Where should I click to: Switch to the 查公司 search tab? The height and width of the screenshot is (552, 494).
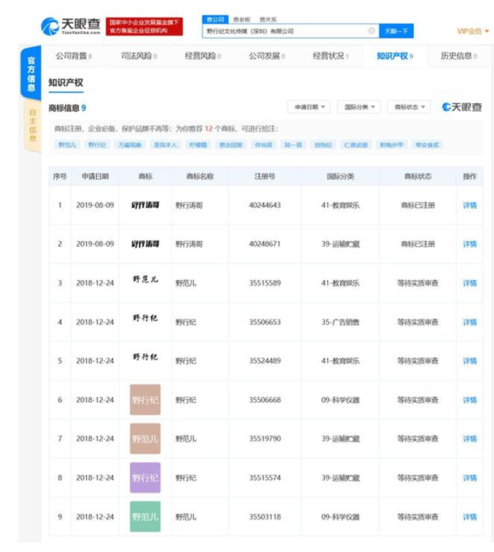point(215,19)
